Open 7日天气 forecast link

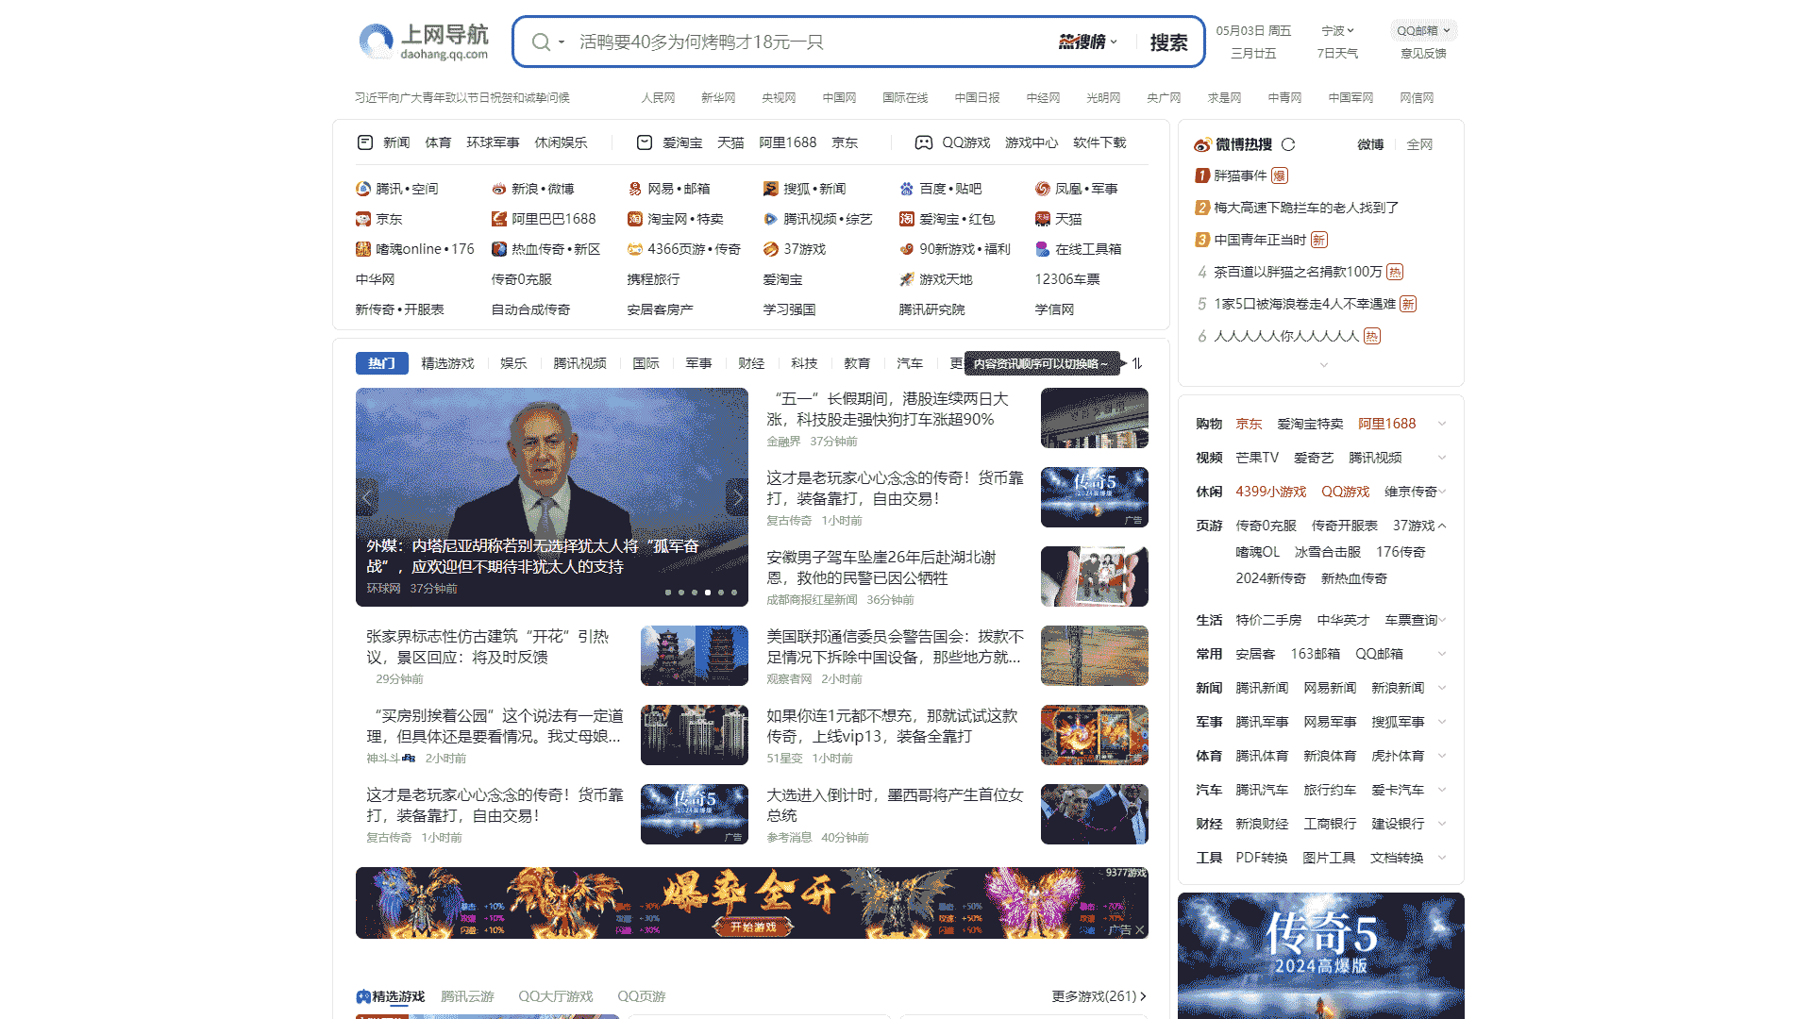click(x=1337, y=53)
